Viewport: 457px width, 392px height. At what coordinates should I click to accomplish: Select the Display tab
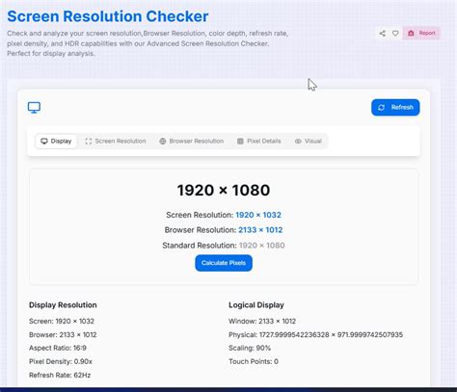56,142
